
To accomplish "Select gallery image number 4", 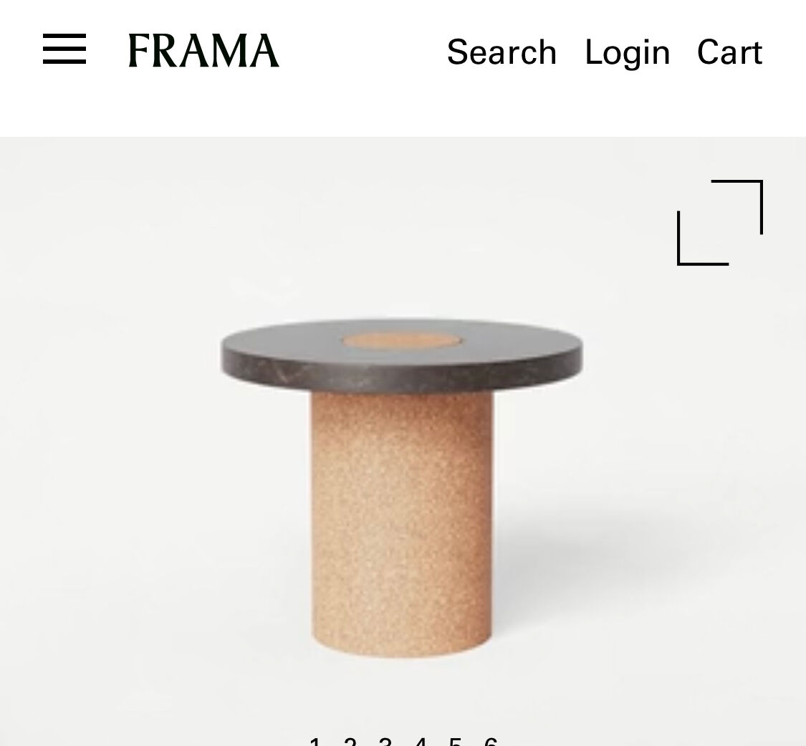I will click(x=421, y=742).
